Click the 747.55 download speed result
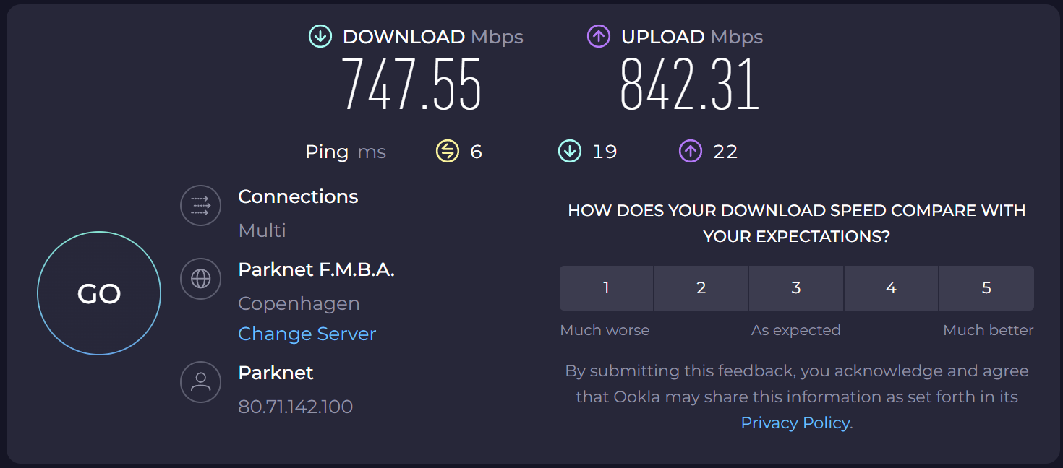Image resolution: width=1063 pixels, height=468 pixels. [411, 85]
